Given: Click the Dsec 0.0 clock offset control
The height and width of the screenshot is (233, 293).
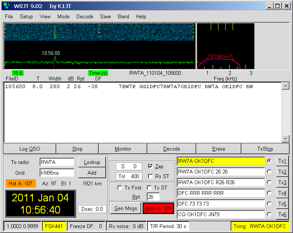Looking at the screenshot, I should tap(92, 209).
